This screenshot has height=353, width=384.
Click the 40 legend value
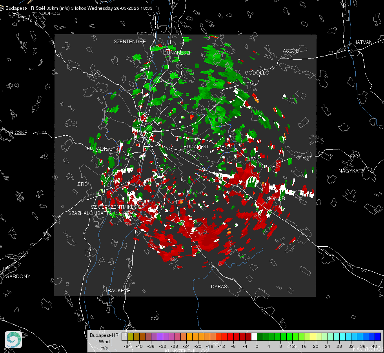click(375, 346)
